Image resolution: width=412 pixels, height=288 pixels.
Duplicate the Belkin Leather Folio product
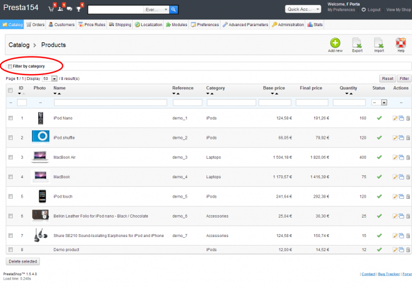pyautogui.click(x=401, y=216)
